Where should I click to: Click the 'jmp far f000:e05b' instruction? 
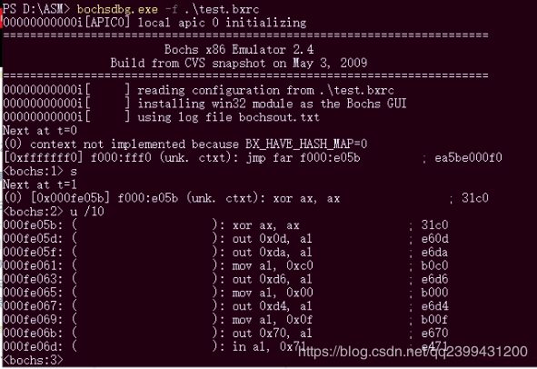303,158
